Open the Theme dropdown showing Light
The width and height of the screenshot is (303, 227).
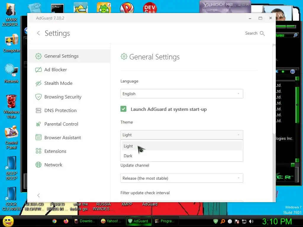[182, 135]
